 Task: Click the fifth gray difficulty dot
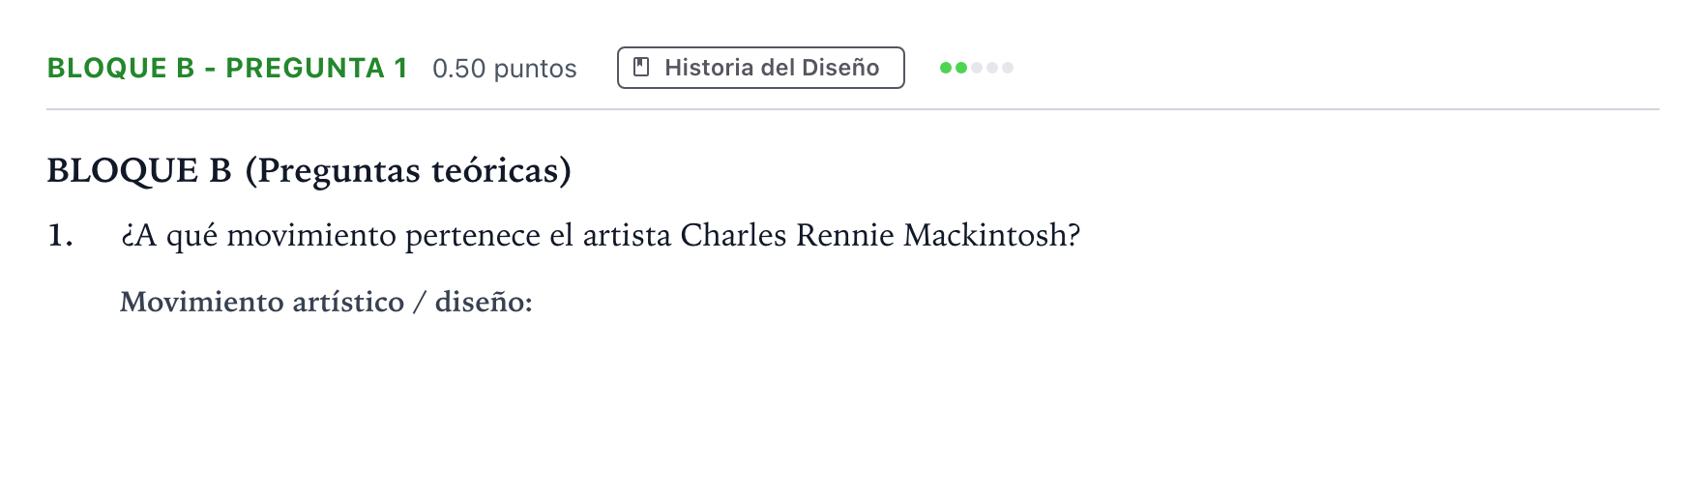[1008, 68]
